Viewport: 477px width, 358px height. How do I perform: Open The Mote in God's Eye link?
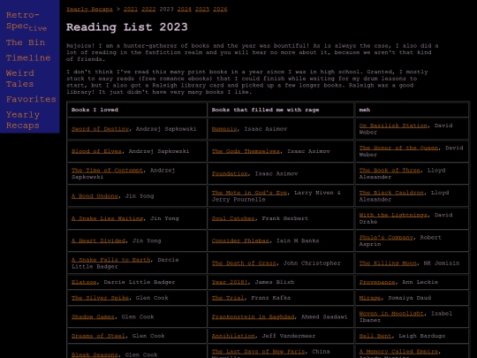coord(249,193)
